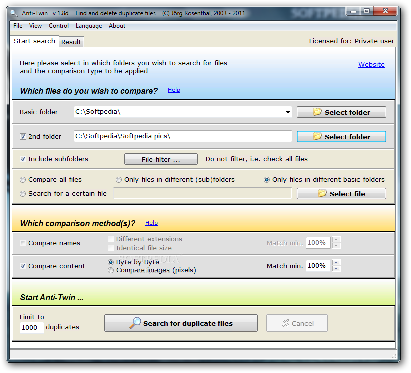This screenshot has height=373, width=411.
Task: Minimize the Anti-Twin window
Action: tap(353, 11)
